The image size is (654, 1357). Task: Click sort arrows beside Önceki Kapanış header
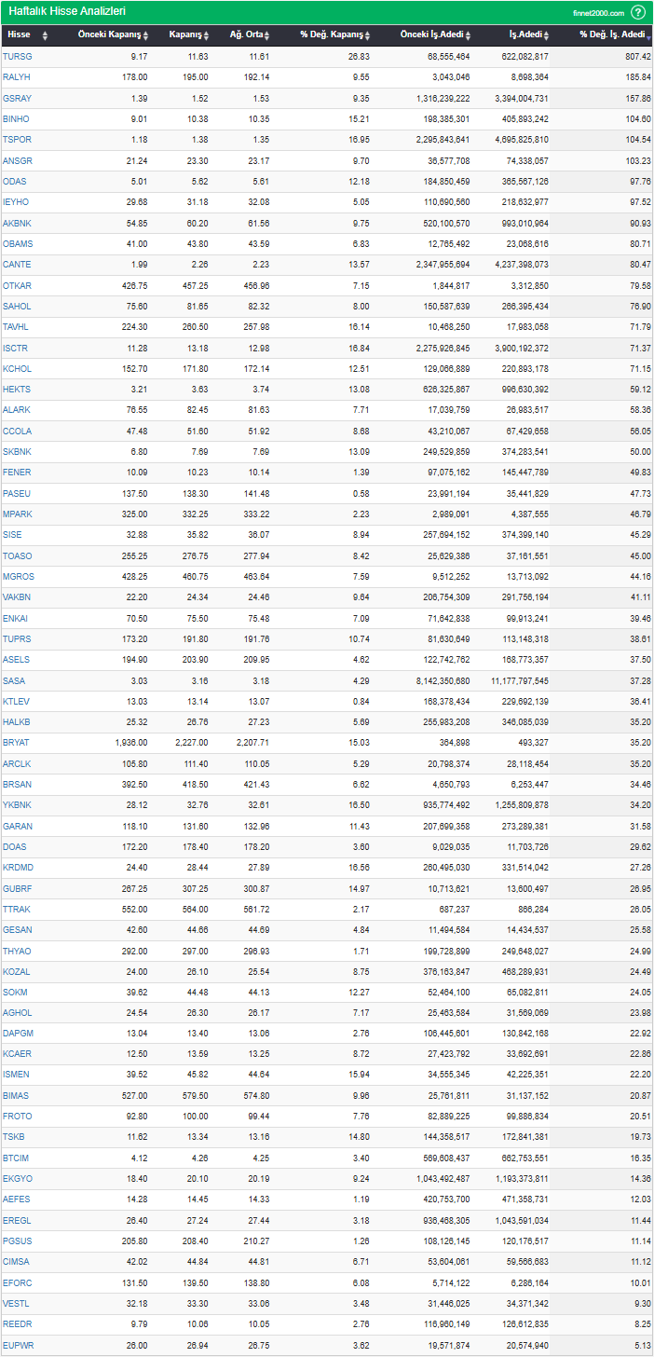[144, 35]
